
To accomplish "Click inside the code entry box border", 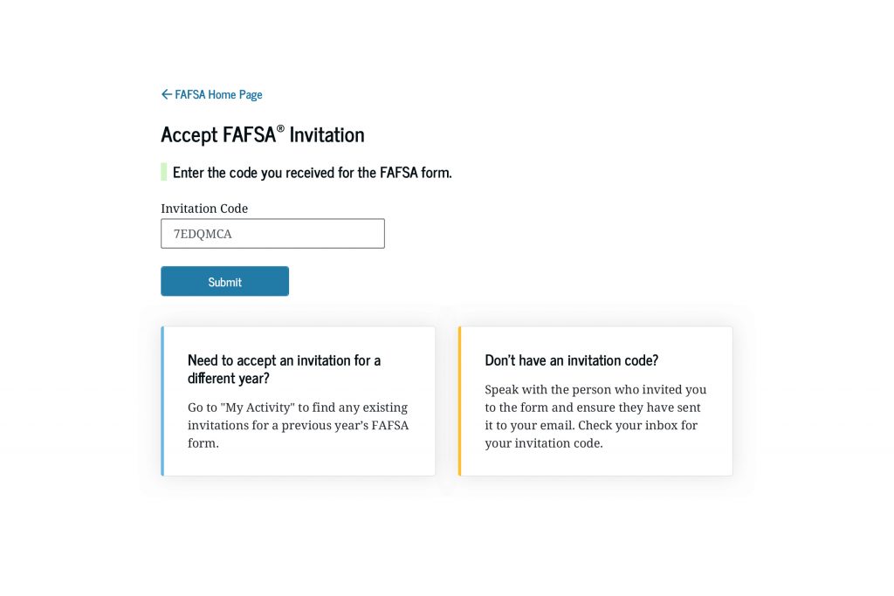I will coord(272,233).
